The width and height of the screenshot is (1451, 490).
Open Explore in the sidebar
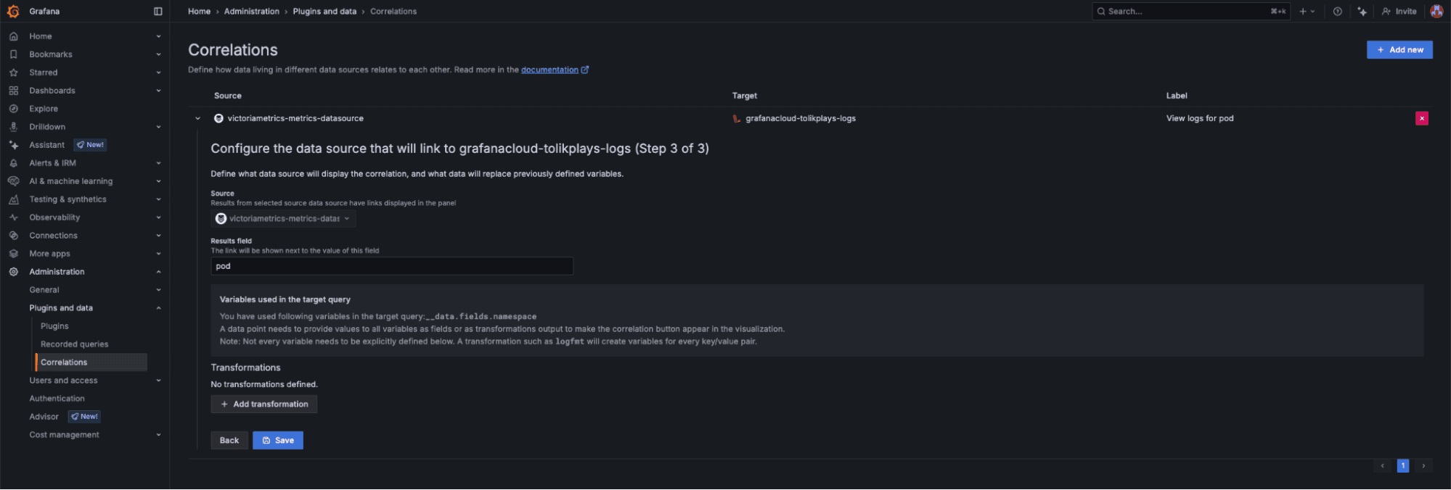[44, 109]
